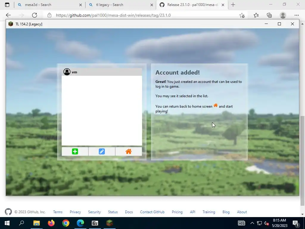Open a new browser tab
The height and width of the screenshot is (229, 305).
pos(233,5)
